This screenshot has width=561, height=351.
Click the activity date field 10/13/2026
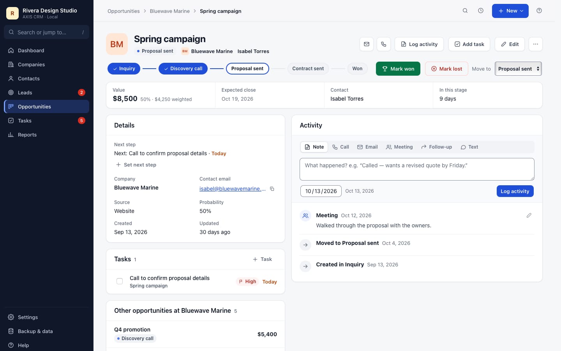tap(321, 191)
